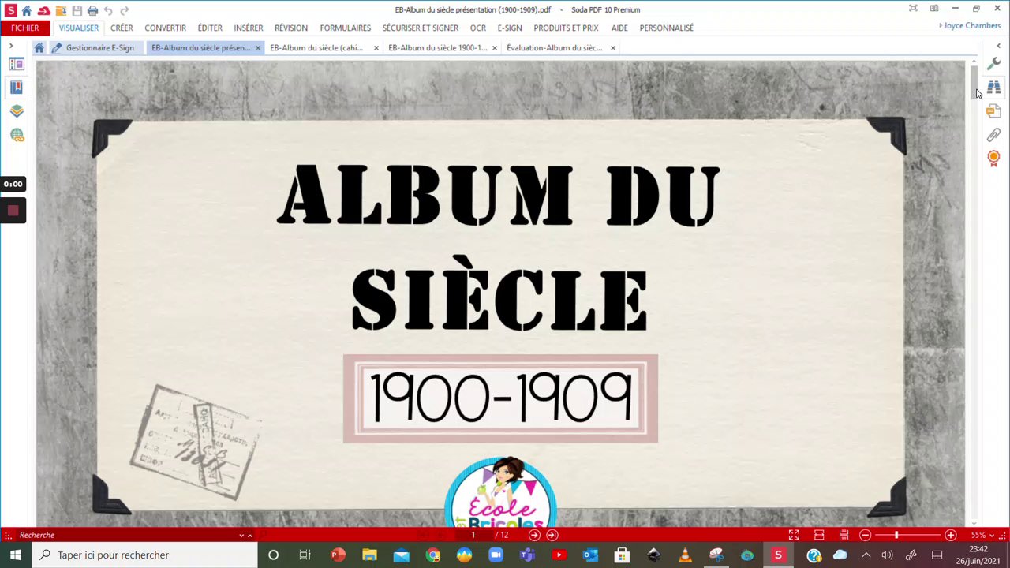Select continuous page view mode
The width and height of the screenshot is (1010, 568).
pos(844,535)
